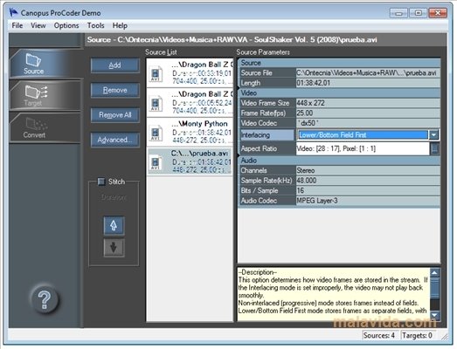
Task: Open the File menu
Action: (17, 25)
